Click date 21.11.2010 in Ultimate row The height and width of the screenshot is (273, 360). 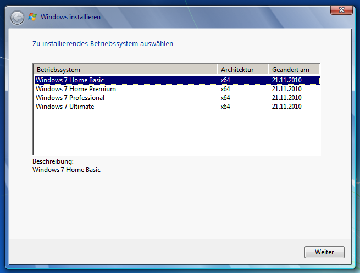[x=286, y=107]
